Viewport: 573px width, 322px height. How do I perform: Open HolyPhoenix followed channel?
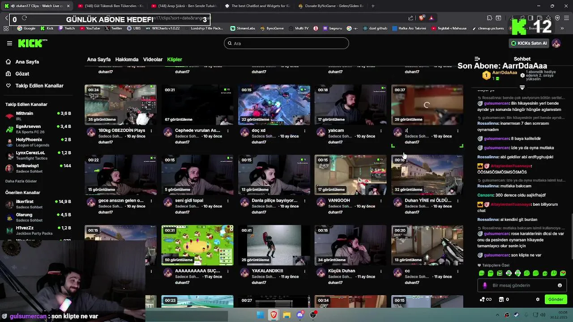pos(38,142)
